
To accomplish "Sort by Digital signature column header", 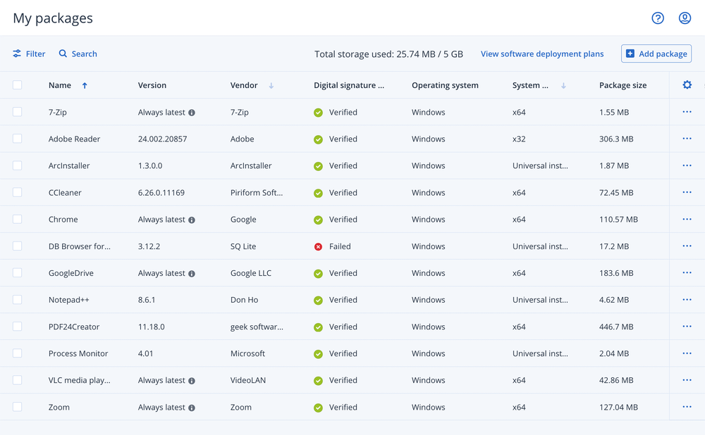I will 349,85.
